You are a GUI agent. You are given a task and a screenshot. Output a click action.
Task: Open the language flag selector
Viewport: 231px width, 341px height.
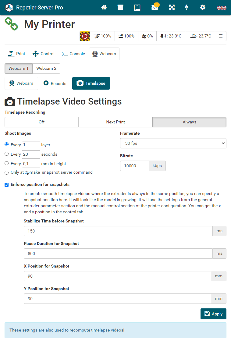pos(222,8)
